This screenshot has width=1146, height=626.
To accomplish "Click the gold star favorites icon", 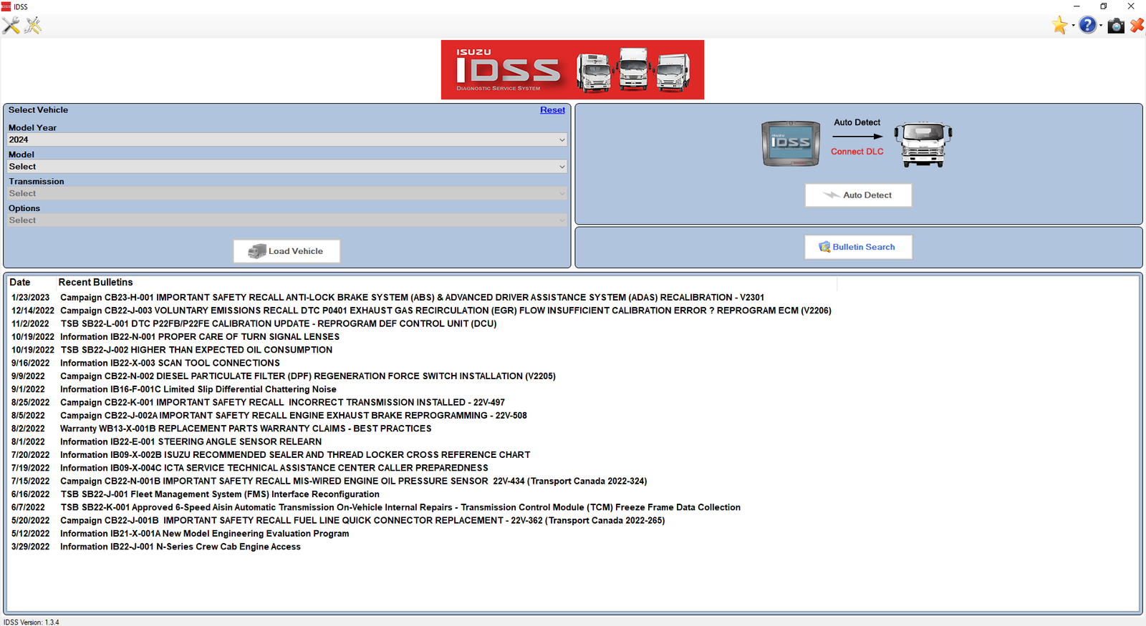I will [1060, 26].
